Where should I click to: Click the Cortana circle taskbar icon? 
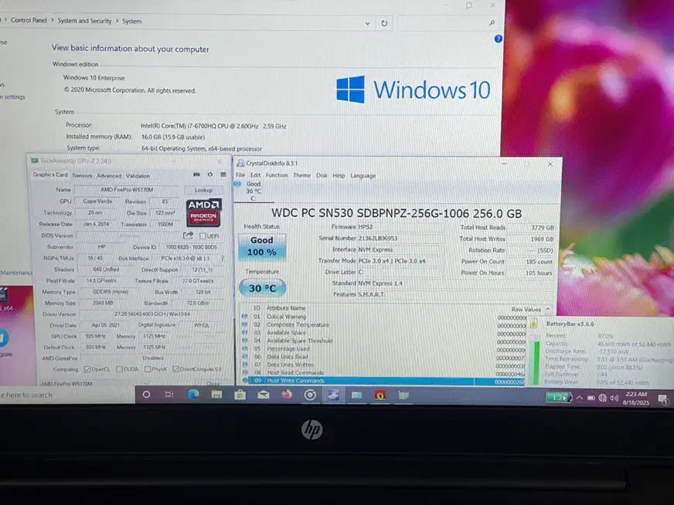(146, 395)
